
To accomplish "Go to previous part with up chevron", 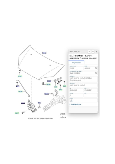I will pos(89,52).
